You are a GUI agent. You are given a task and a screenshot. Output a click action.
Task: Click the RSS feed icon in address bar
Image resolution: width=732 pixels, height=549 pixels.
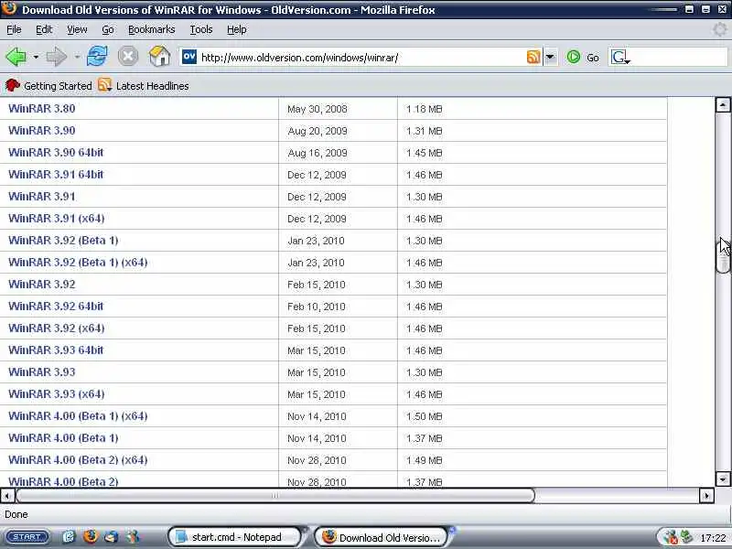point(533,57)
